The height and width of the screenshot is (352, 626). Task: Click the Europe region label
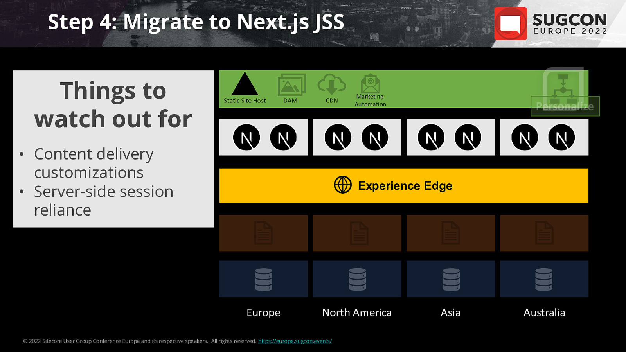point(263,312)
